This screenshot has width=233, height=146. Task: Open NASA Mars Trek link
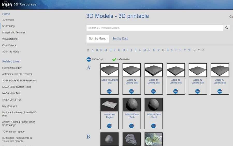pos(11,93)
